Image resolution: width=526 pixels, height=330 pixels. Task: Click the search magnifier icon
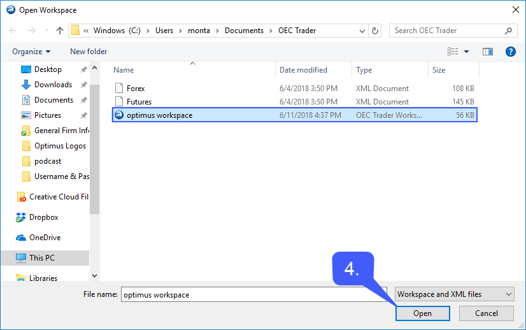point(508,31)
